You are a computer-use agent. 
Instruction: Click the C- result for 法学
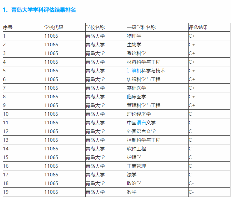[x=209, y=175]
